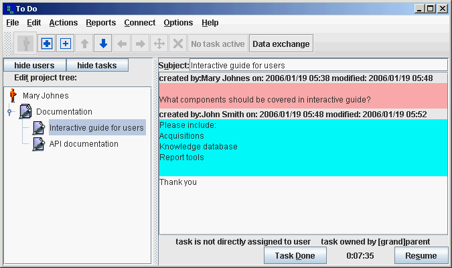Click the Data exchange button
This screenshot has height=268, width=452.
point(281,44)
